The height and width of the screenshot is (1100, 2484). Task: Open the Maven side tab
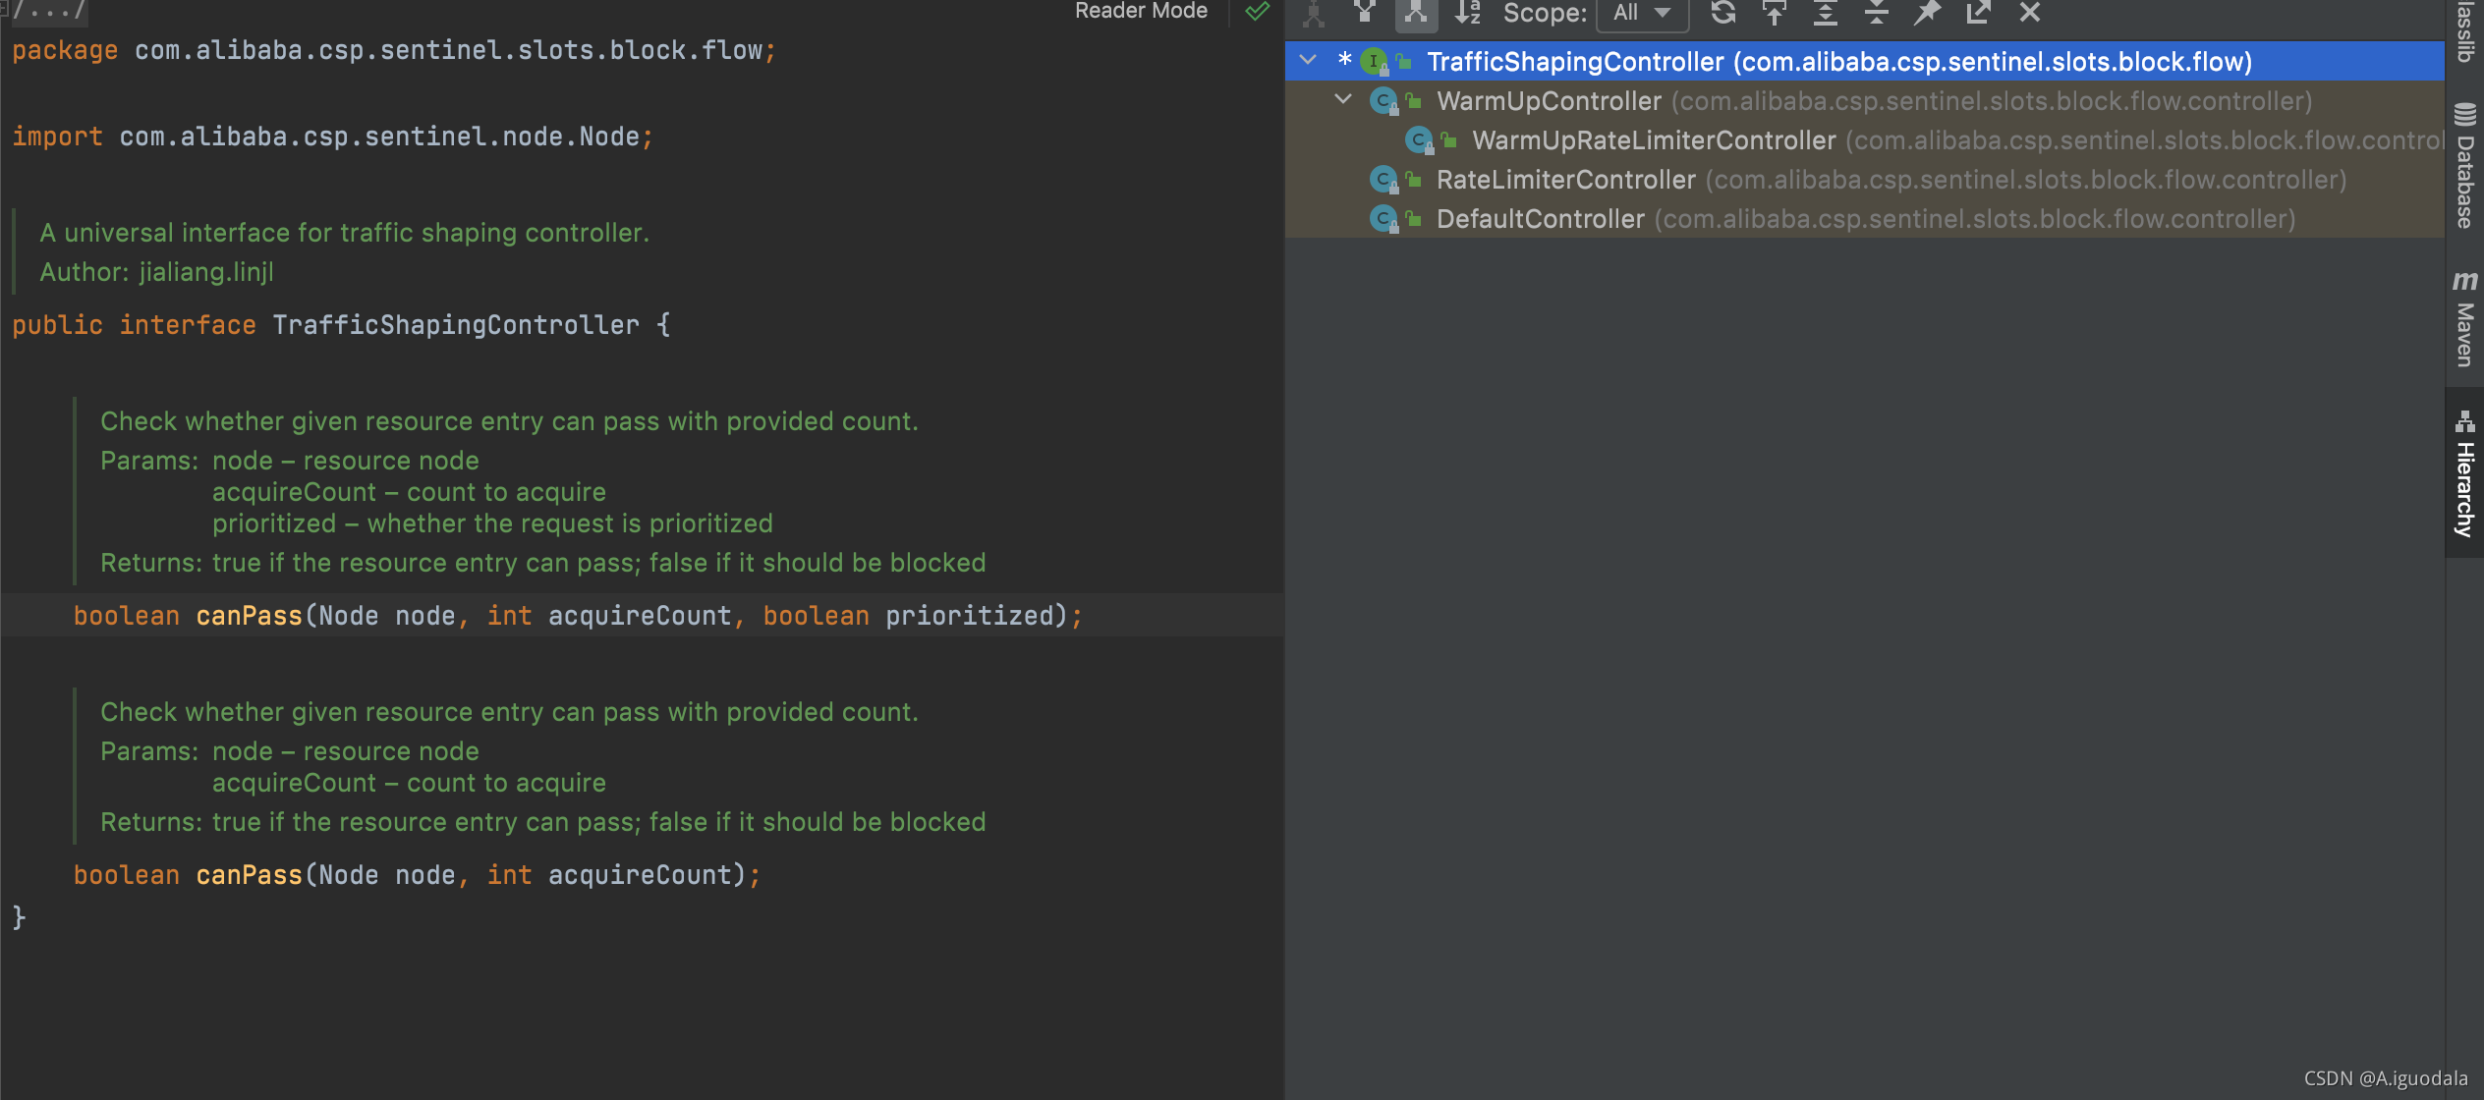pos(2464,319)
